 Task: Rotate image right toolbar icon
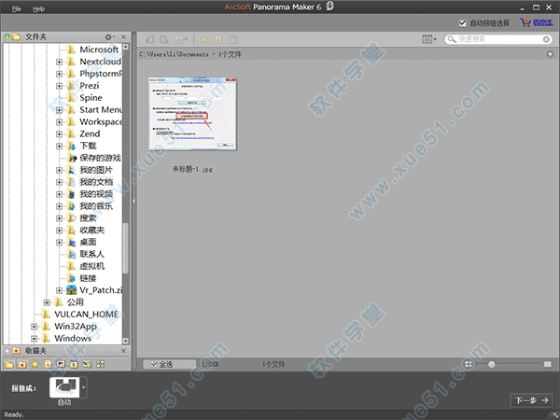(164, 39)
